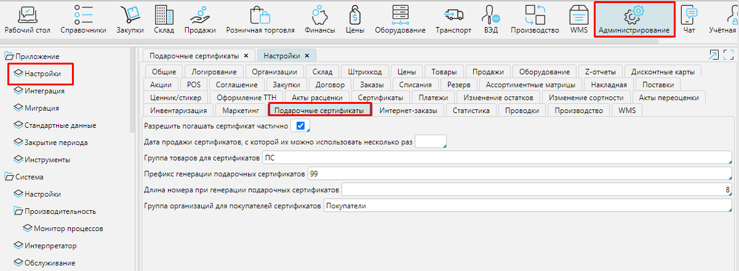Collapse the Приложение tree folder

9,57
